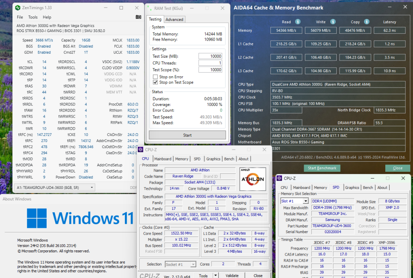This screenshot has width=413, height=278.
Task: Select About tab in CPU-Z SPD window
Action: click(x=382, y=187)
